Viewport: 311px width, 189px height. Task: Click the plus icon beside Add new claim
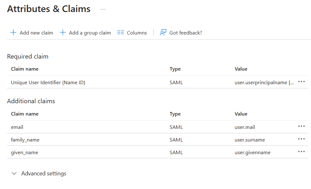(x=13, y=33)
